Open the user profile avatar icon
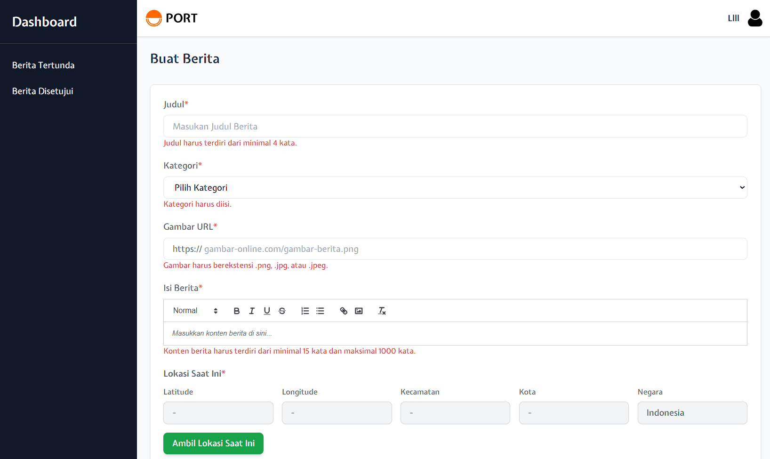This screenshot has width=770, height=459. click(755, 18)
